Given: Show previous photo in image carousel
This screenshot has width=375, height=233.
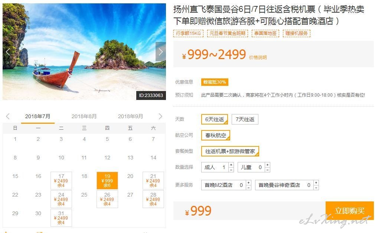Looking at the screenshot, I should click(x=8, y=52).
